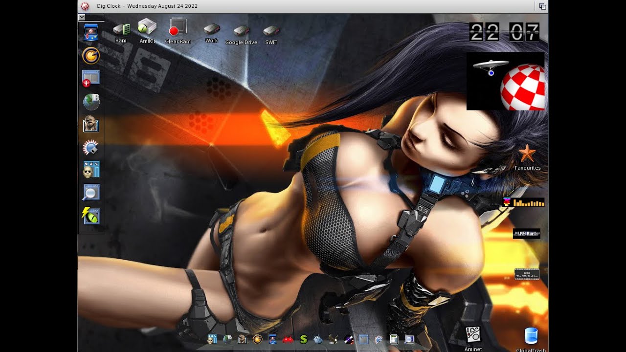Open the Aminet desktop icon

473,335
